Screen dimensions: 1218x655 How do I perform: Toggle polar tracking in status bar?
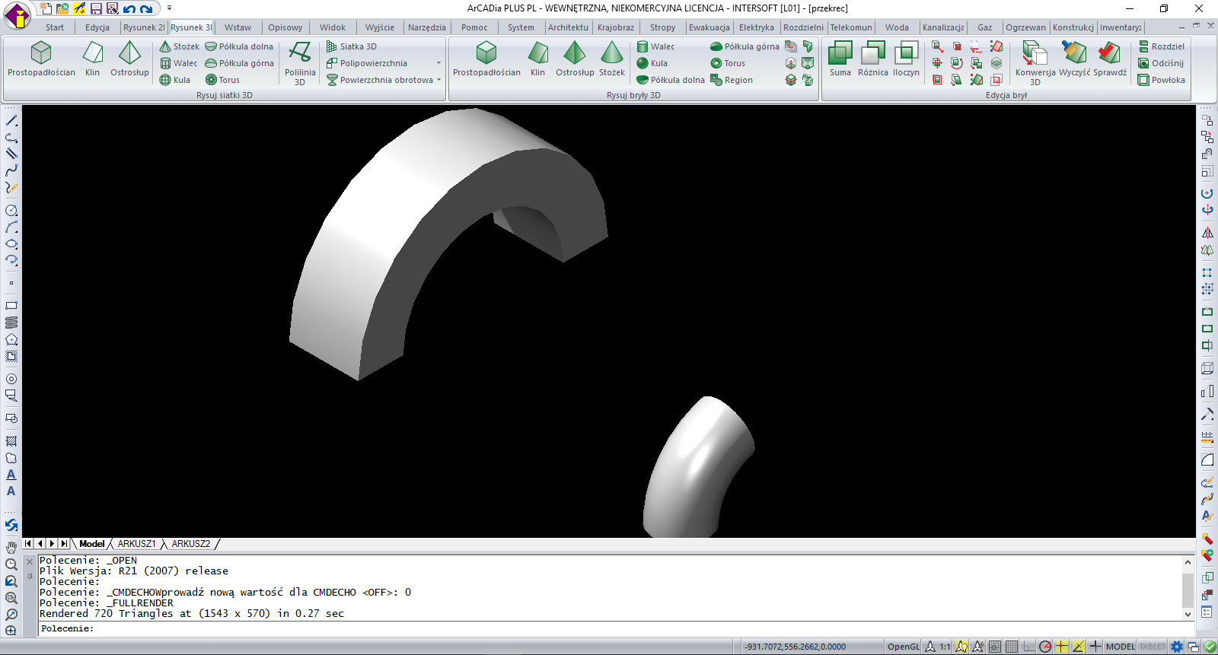pyautogui.click(x=1045, y=647)
